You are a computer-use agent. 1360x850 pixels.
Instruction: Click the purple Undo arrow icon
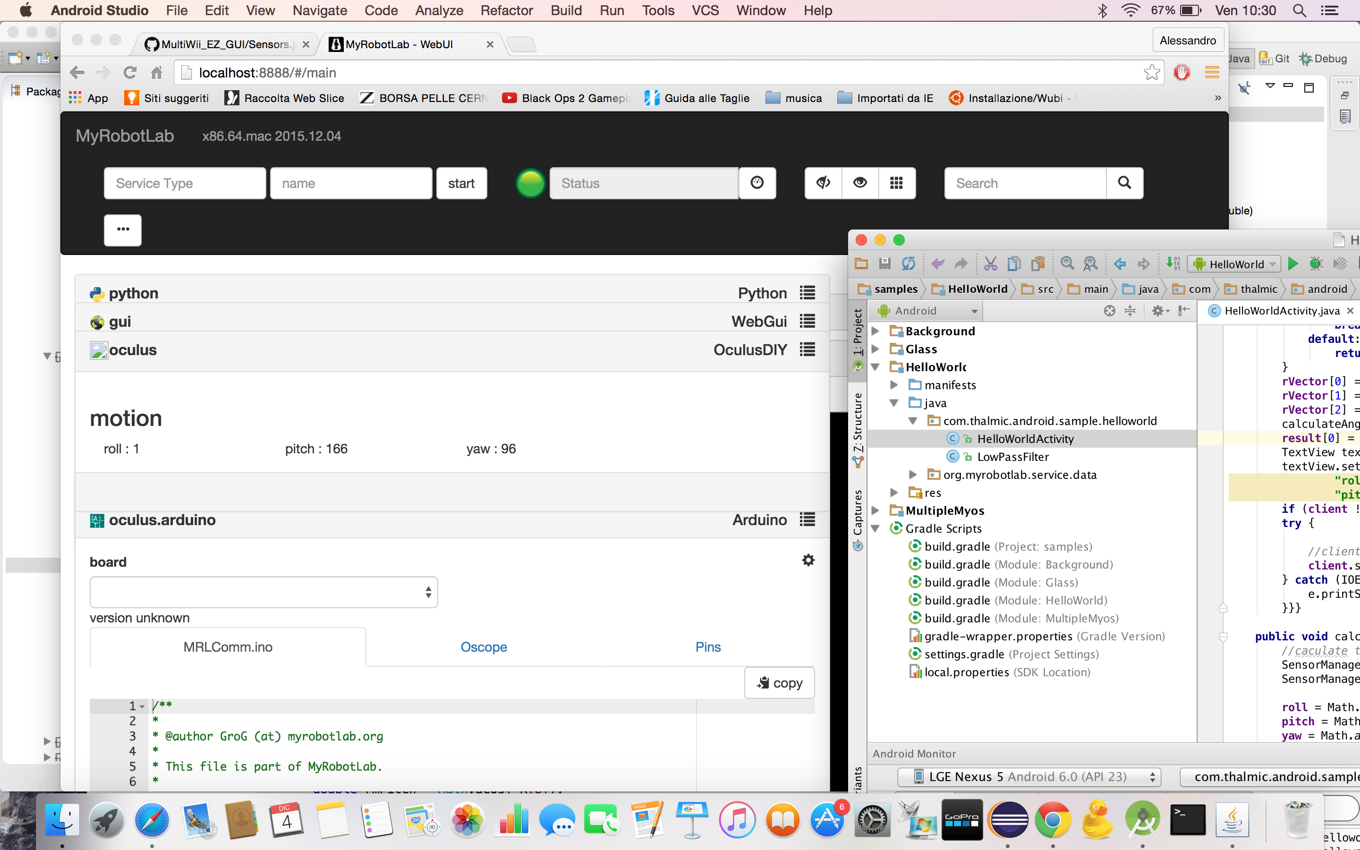937,263
